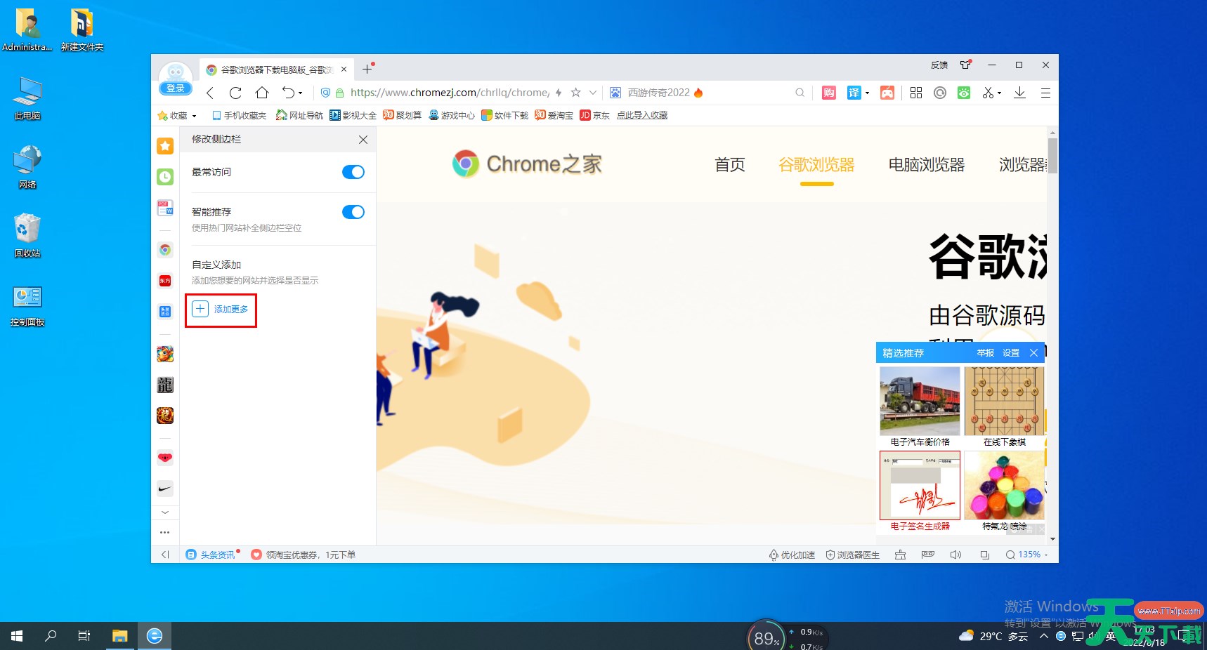This screenshot has height=650, width=1207.
Task: Select the 控制面板 desktop icon
Action: coord(27,306)
